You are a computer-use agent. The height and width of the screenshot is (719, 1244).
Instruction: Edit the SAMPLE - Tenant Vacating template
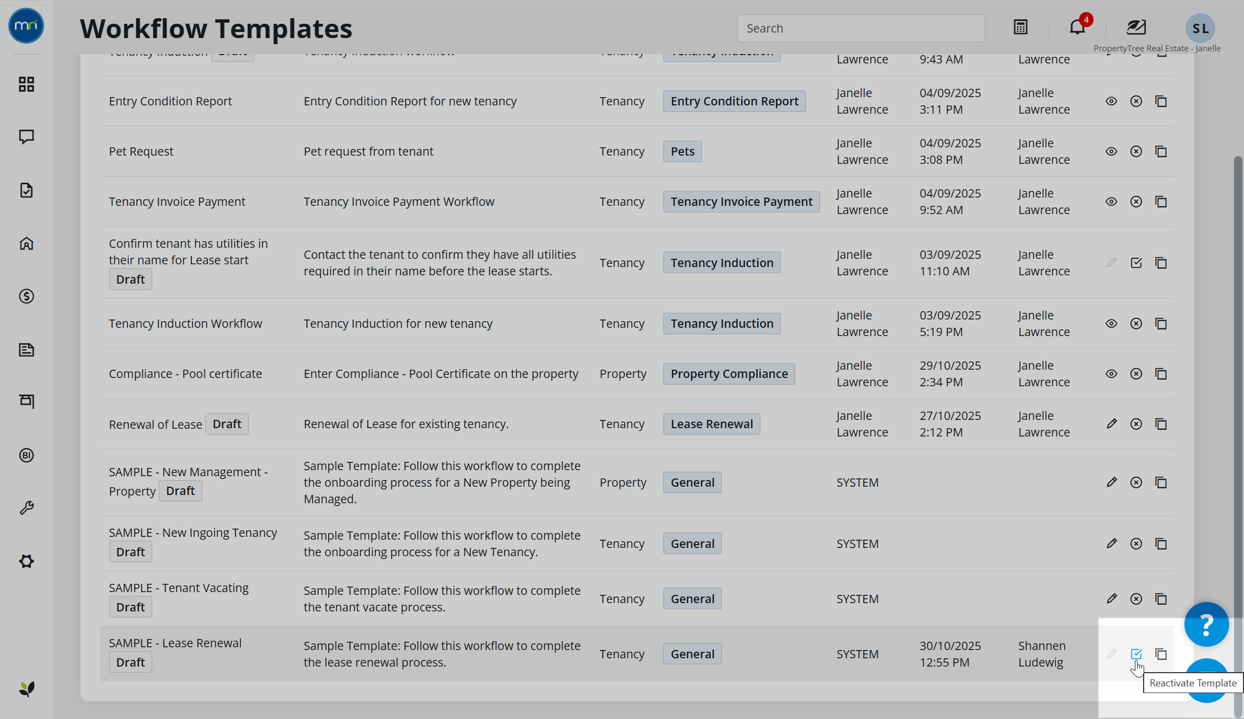pyautogui.click(x=1112, y=599)
